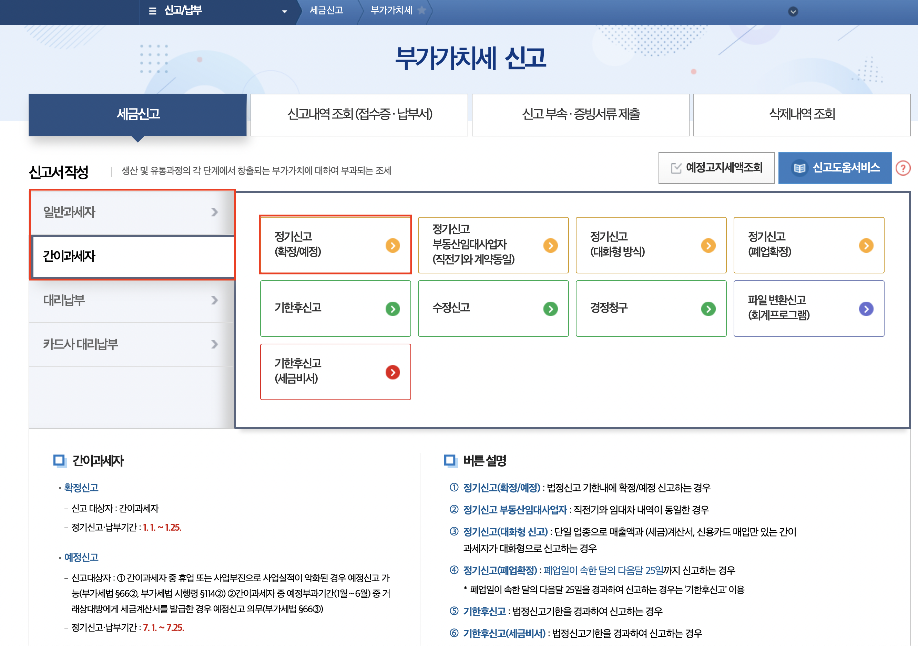
Task: Click the hamburger menu icon beside 신고/납부
Action: (152, 11)
